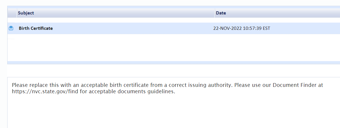Viewport: 340px width, 128px height.
Task: Click the divider between Subject and Date headers
Action: (215, 13)
